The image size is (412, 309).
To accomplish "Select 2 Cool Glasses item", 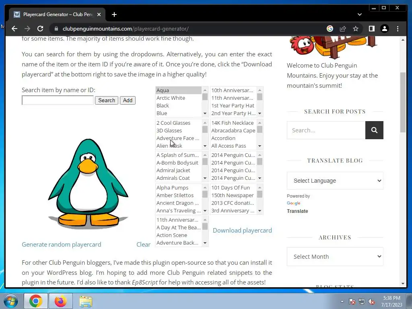I will pyautogui.click(x=178, y=123).
